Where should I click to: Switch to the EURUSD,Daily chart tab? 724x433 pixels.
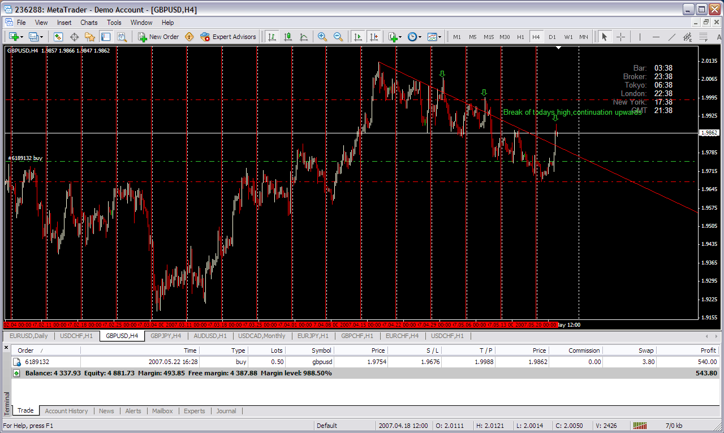click(28, 336)
